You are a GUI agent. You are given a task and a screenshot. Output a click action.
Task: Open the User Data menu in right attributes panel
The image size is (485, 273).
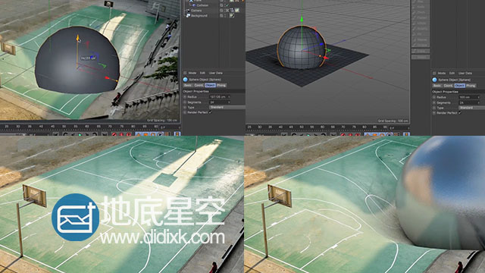465,74
